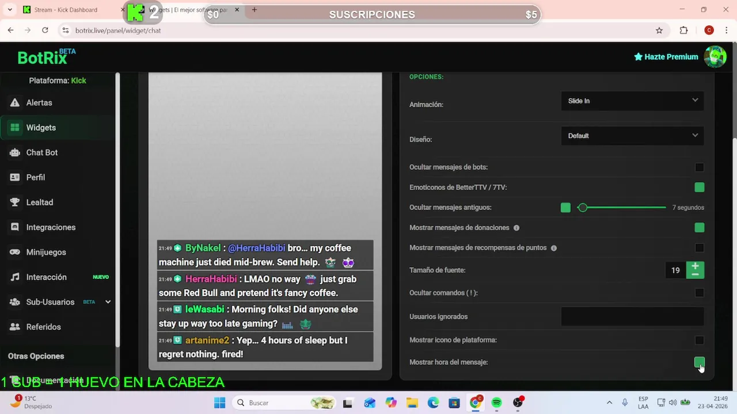The height and width of the screenshot is (414, 737).
Task: Decrease font size with minus button
Action: (x=695, y=274)
